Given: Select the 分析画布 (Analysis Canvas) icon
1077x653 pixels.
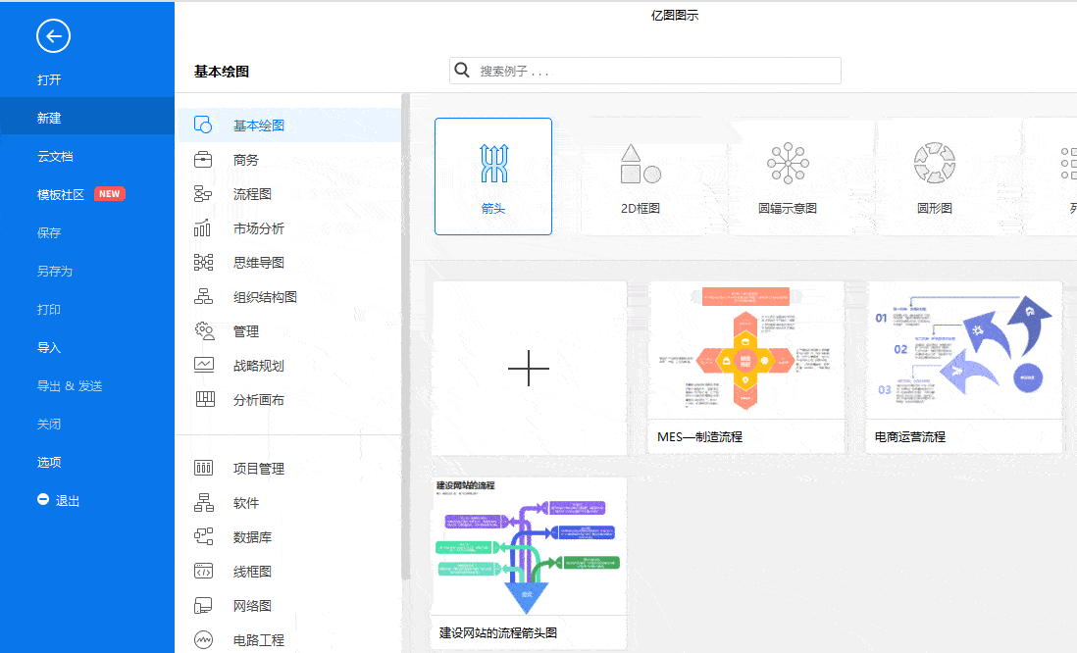Looking at the screenshot, I should coord(204,399).
